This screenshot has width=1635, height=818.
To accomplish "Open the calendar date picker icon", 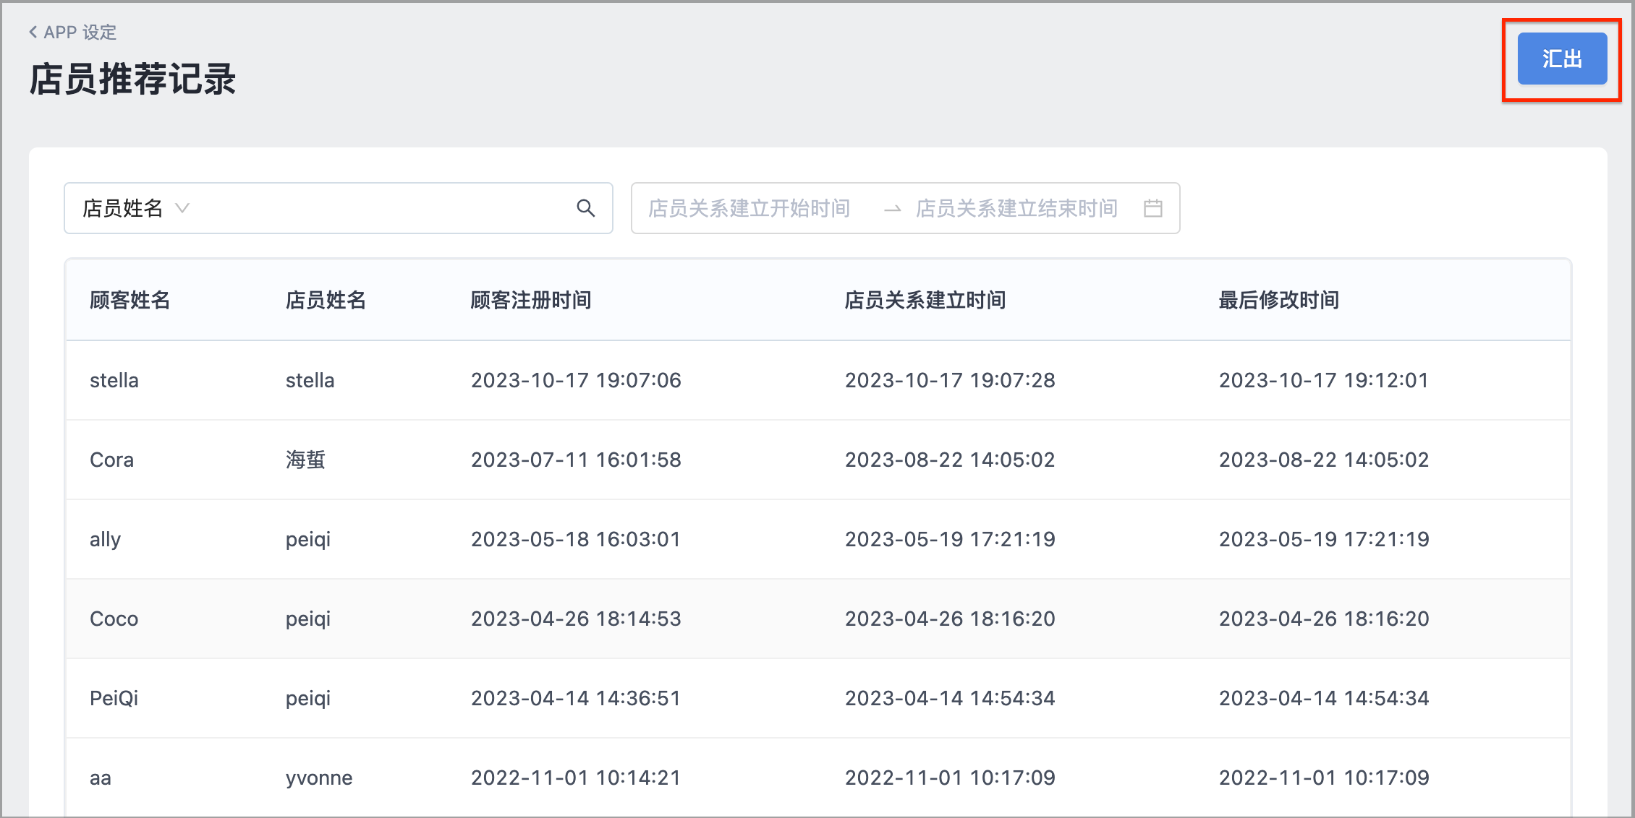I will click(x=1153, y=208).
